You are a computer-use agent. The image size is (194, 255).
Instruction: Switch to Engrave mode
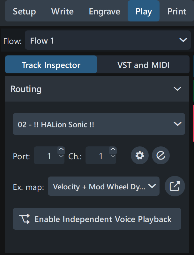tap(105, 12)
